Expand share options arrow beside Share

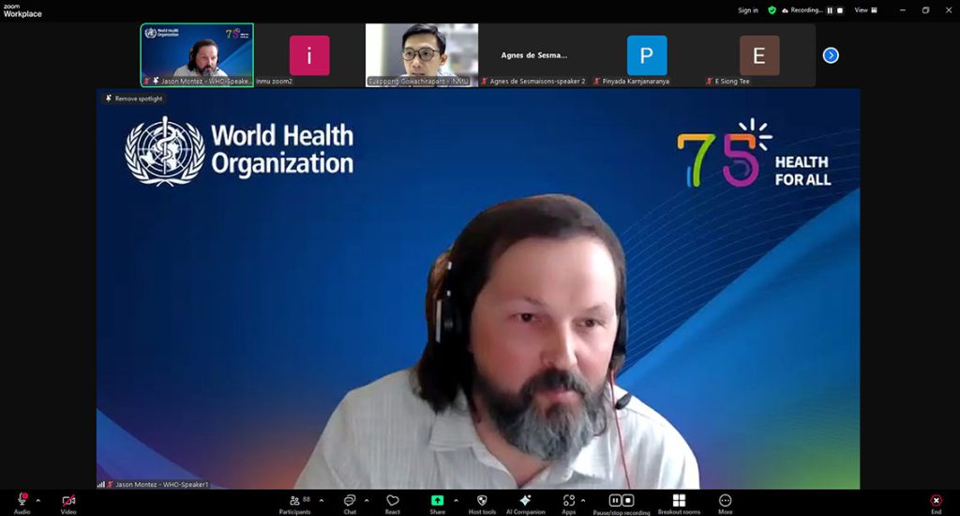click(x=454, y=499)
